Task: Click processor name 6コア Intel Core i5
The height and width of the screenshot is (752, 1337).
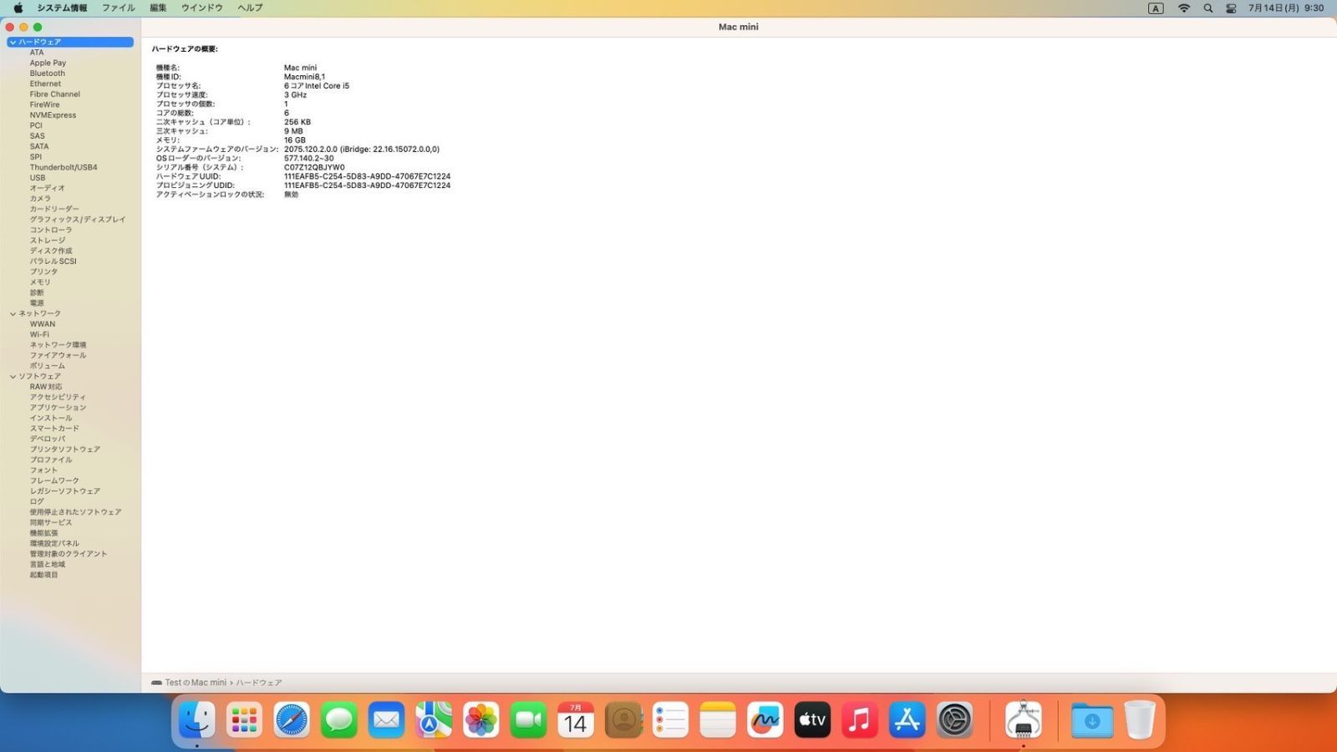Action: tap(317, 86)
